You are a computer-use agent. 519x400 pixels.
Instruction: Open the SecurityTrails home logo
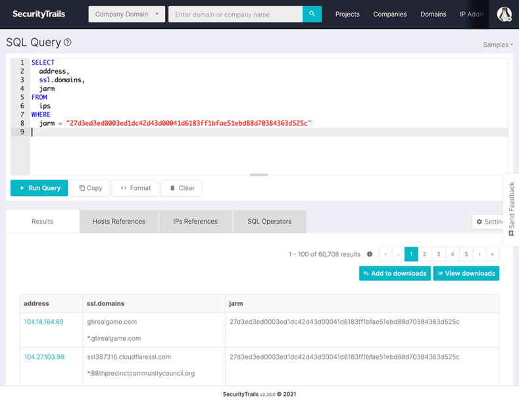click(39, 14)
